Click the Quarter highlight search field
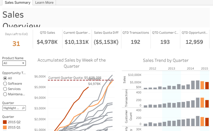 [x=12, y=108]
